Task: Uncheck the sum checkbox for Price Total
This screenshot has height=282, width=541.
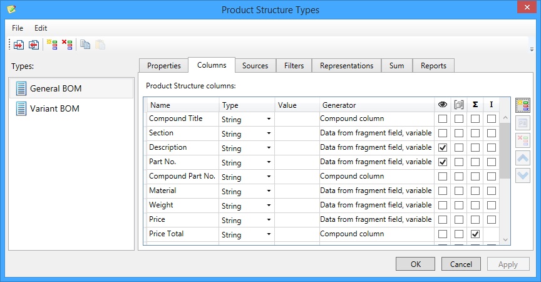Action: click(x=475, y=234)
